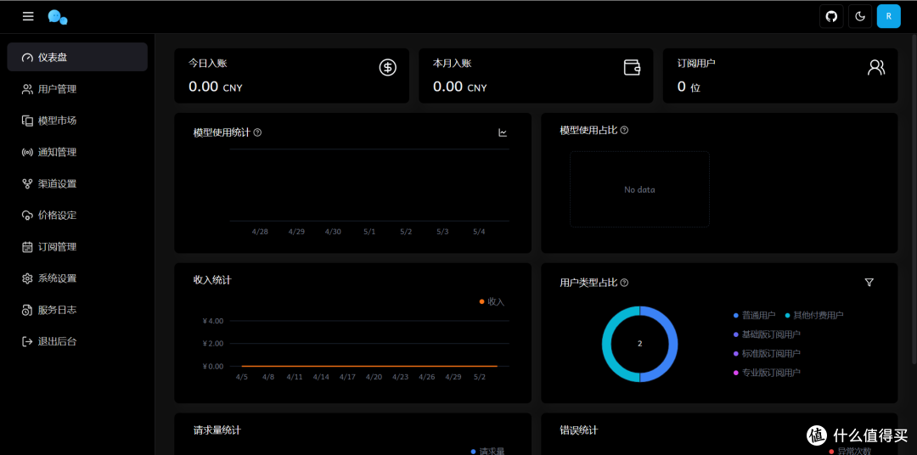Toggle 基础版订阅用户 legend entry
This screenshot has height=455, width=917.
click(767, 334)
